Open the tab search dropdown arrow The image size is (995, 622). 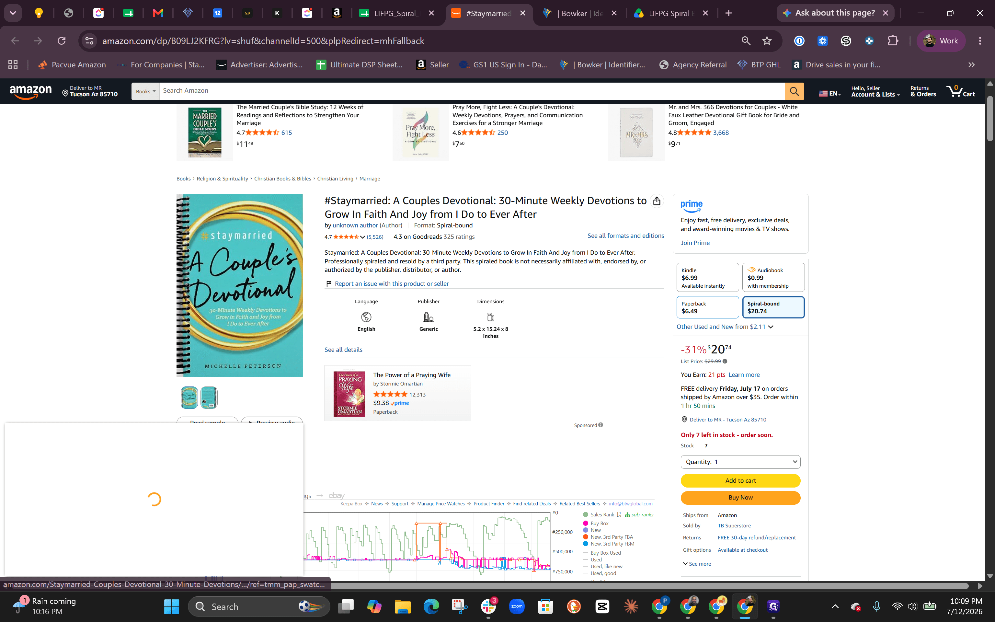pyautogui.click(x=13, y=13)
